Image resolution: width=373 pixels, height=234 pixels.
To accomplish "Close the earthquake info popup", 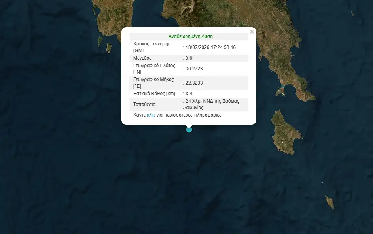I will 252,32.
